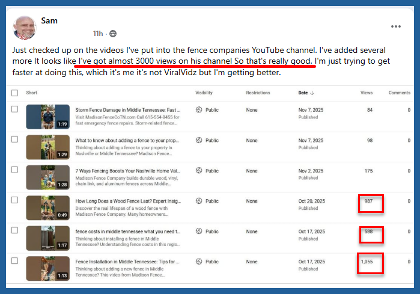
Task: Click the globe icon on Storm Fence Damage row
Action: 199,110
